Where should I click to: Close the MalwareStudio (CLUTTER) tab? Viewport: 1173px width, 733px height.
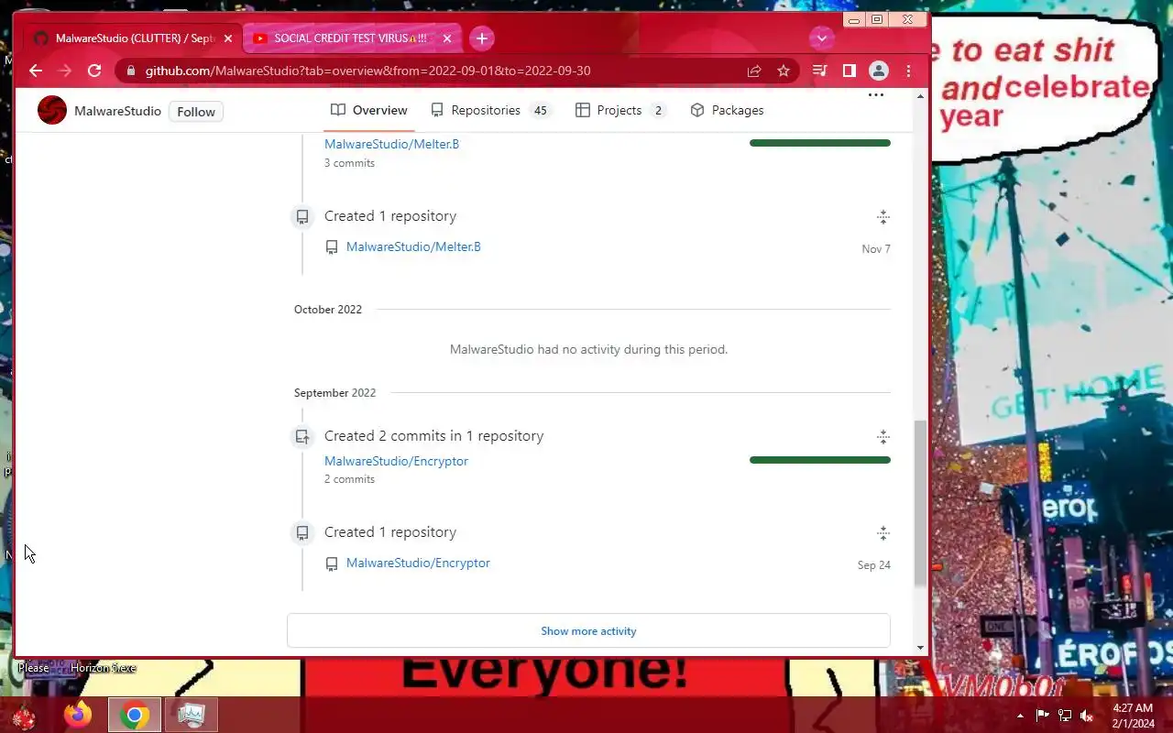[x=228, y=38]
